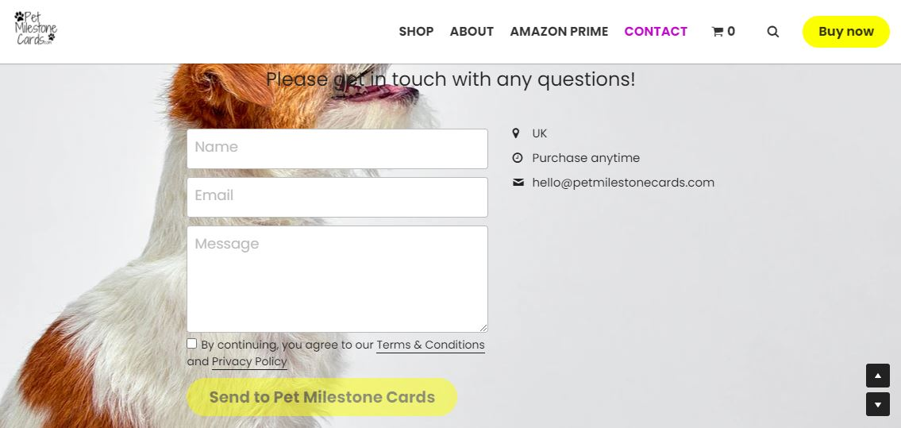Screen dimensions: 901x428
Task: Open the Terms & Conditions link
Action: point(430,345)
